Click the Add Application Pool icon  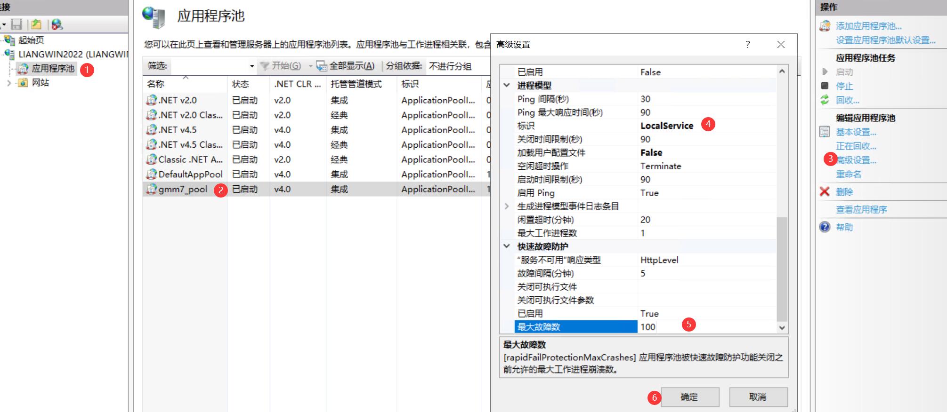825,26
